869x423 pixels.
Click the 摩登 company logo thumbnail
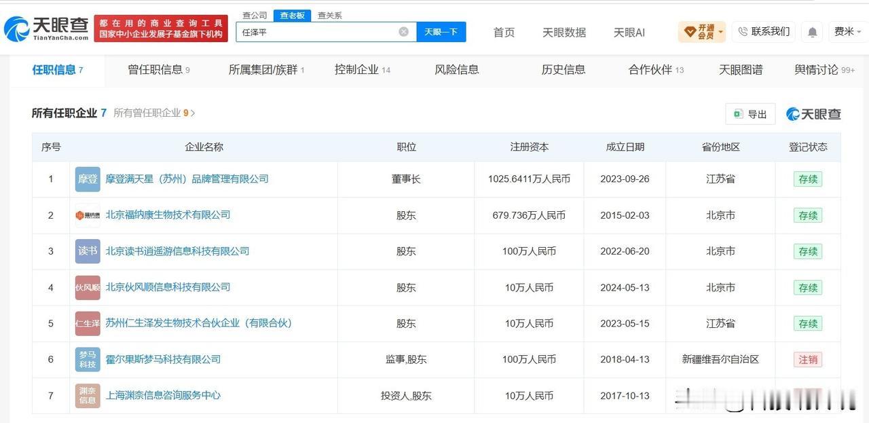click(x=88, y=179)
